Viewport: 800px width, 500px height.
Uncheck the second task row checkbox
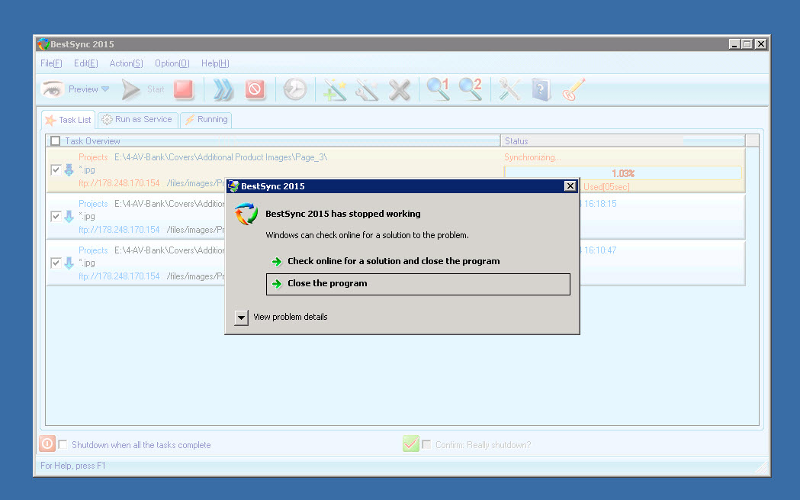pyautogui.click(x=56, y=216)
